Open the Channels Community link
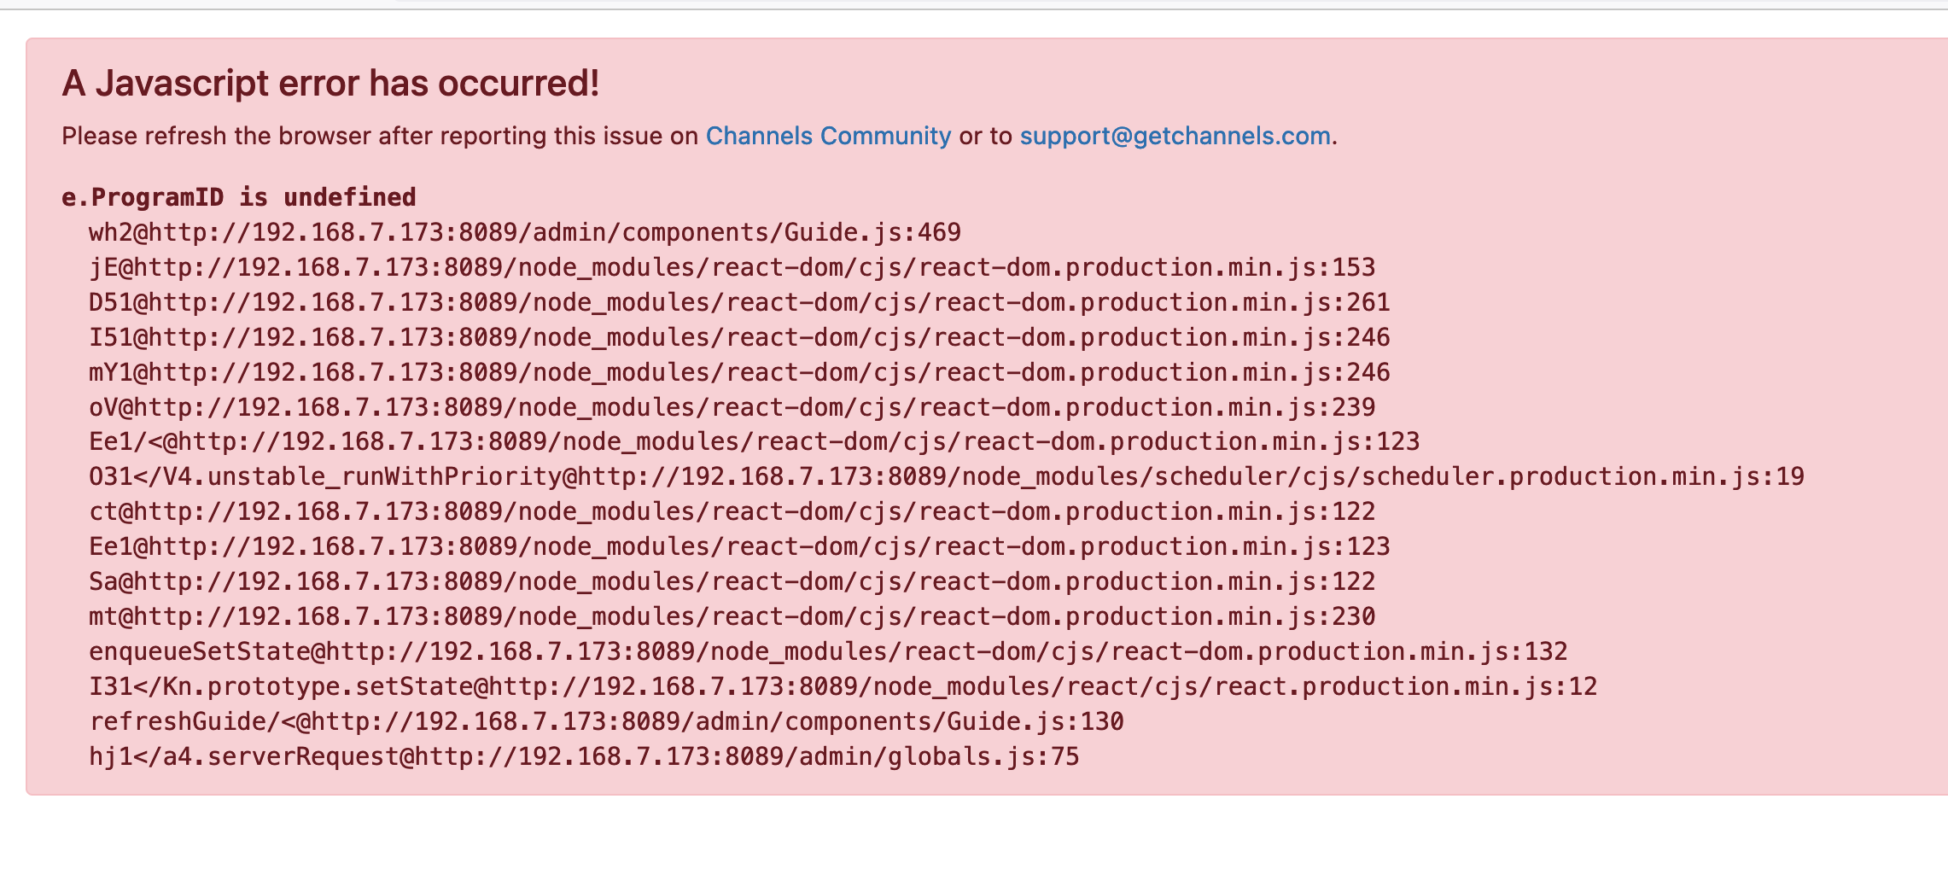This screenshot has height=869, width=1948. coord(827,137)
